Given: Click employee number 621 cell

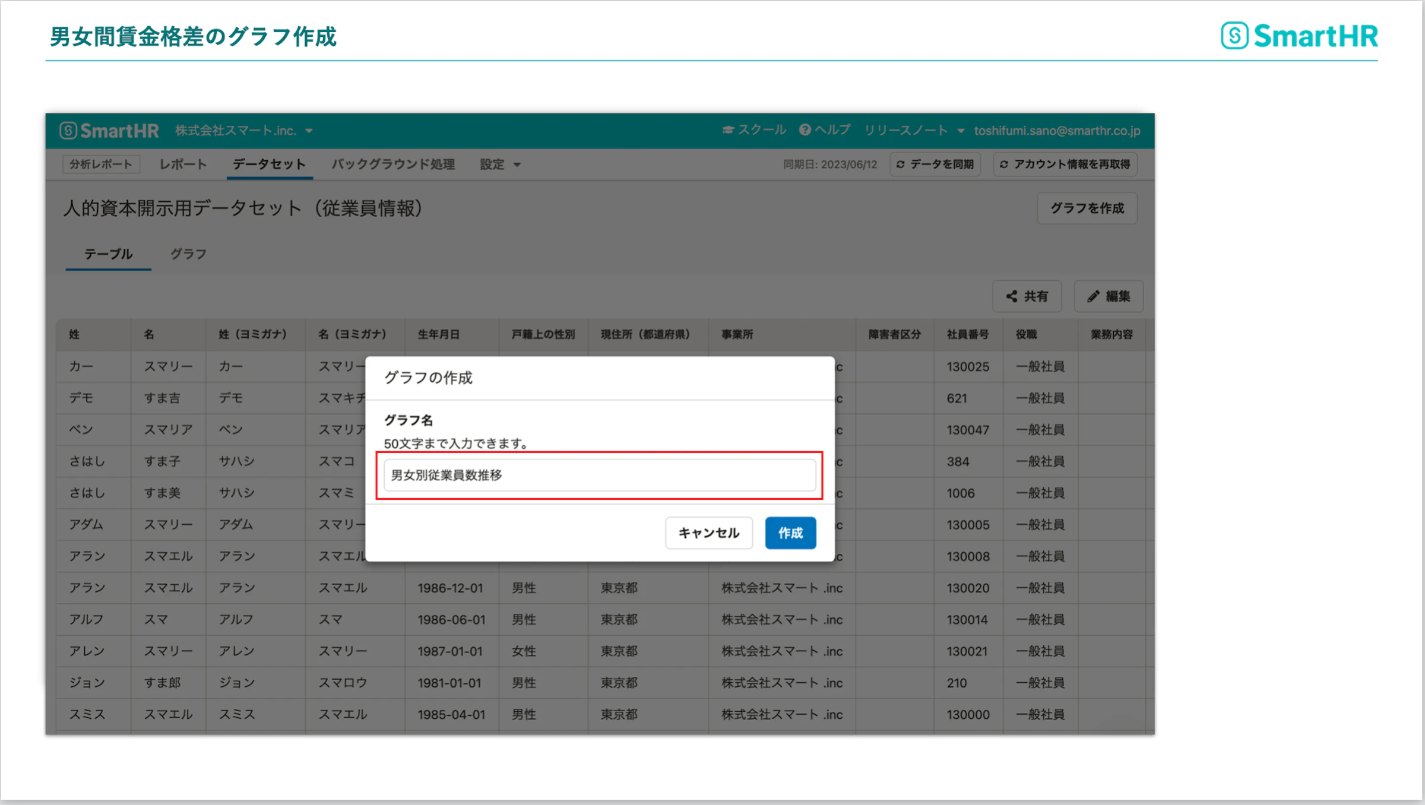Looking at the screenshot, I should (x=968, y=398).
